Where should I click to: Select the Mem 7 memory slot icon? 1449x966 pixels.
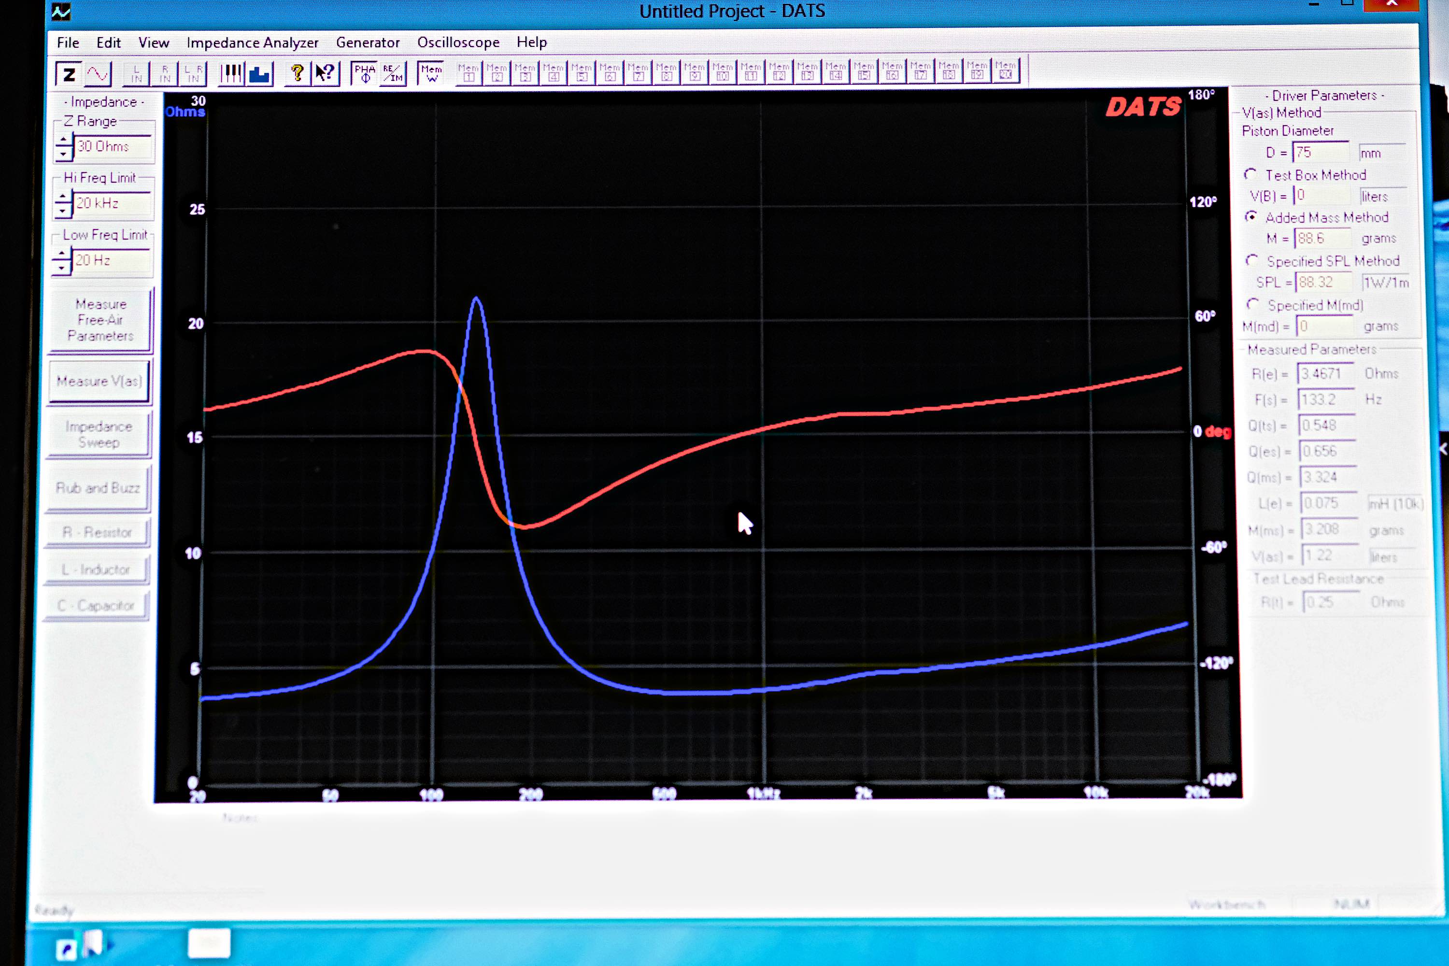[638, 73]
